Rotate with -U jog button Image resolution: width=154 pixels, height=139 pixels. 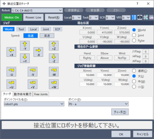point(12,71)
